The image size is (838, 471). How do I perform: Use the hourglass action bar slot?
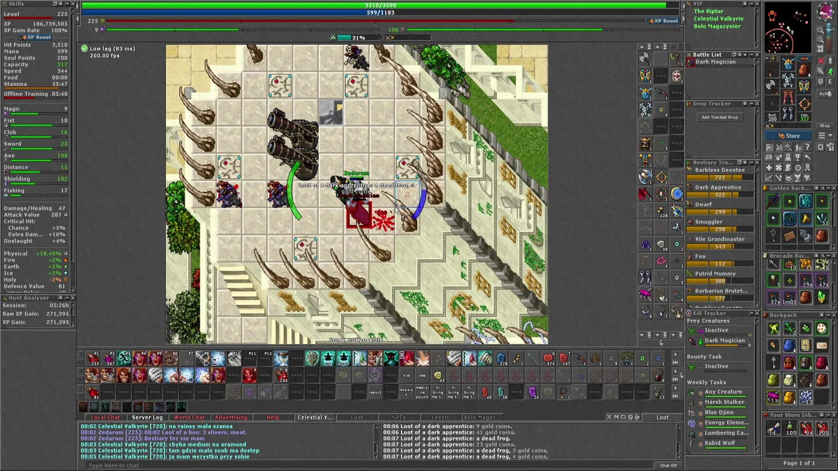[x=281, y=358]
